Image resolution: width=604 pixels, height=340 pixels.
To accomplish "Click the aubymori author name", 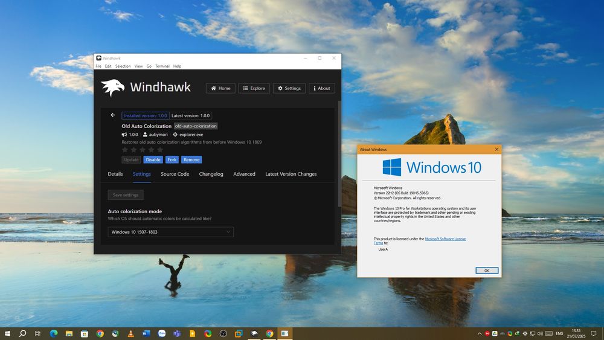I will (x=158, y=135).
